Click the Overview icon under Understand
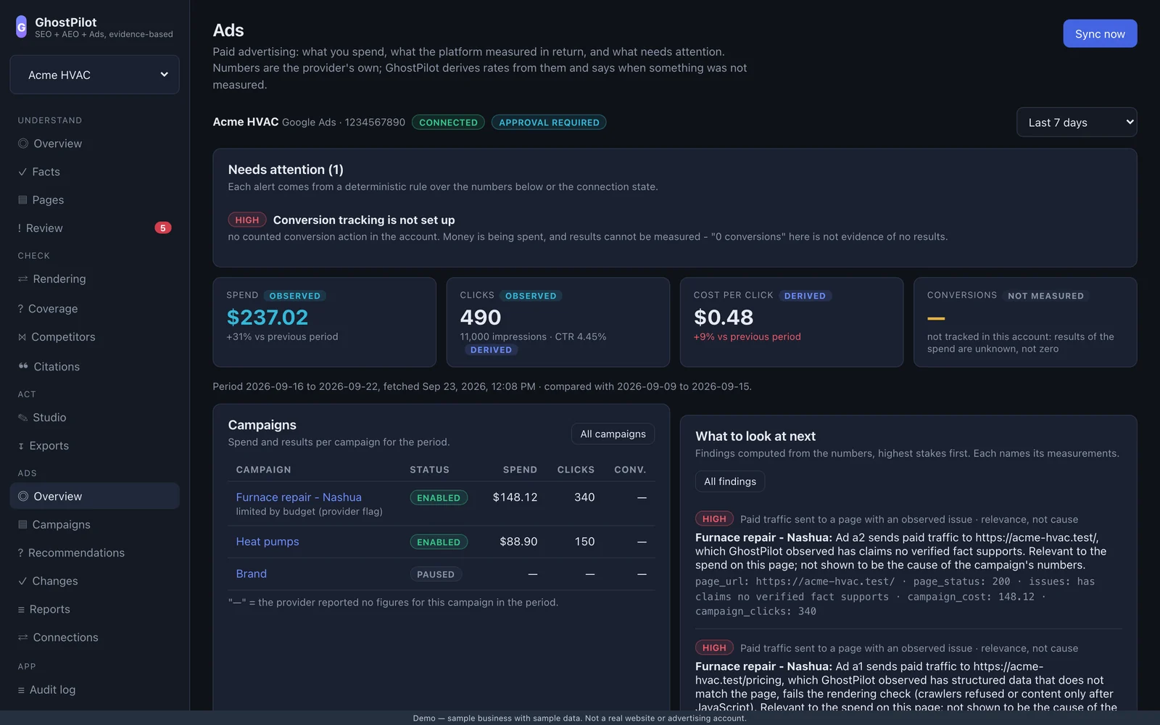Image resolution: width=1160 pixels, height=725 pixels. click(23, 144)
